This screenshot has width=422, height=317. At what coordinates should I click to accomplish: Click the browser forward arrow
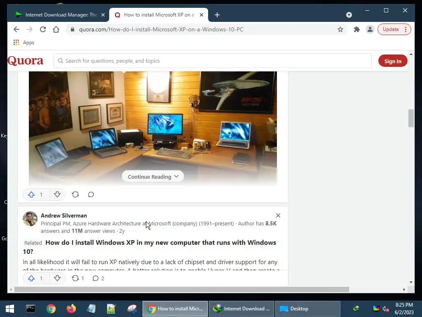[x=30, y=29]
